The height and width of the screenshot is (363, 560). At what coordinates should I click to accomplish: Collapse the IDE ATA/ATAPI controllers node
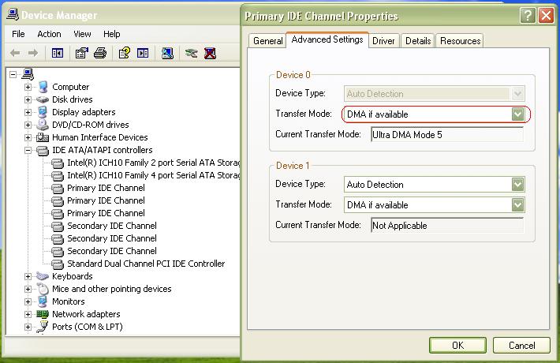pyautogui.click(x=28, y=150)
